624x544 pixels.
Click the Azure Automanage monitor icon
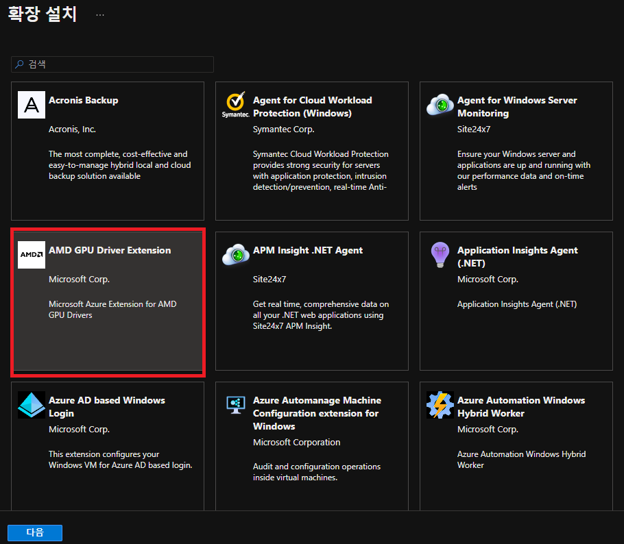click(236, 405)
